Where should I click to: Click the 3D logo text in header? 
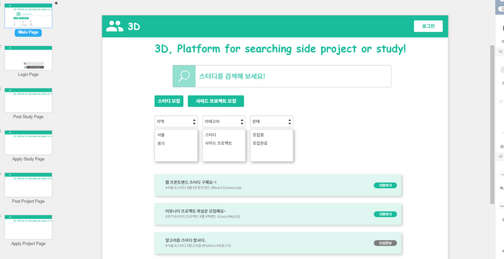click(x=134, y=26)
